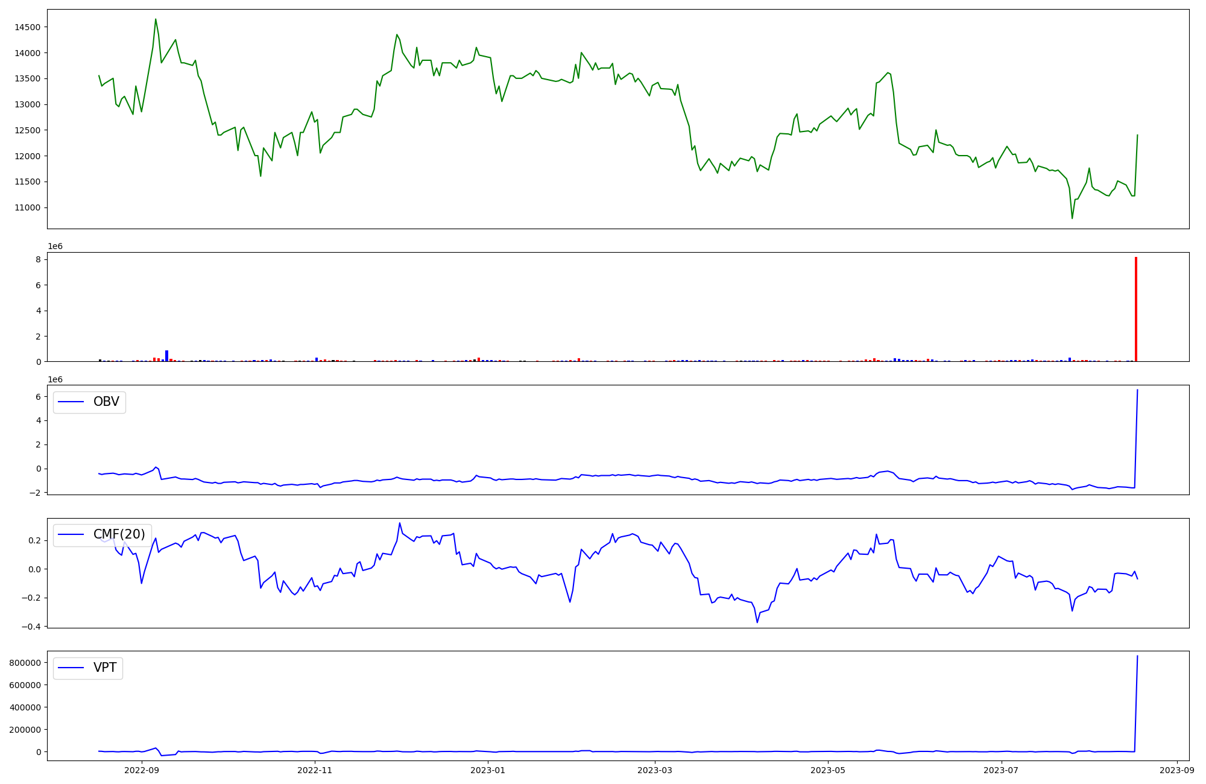
Task: Click the CMF(20) legend label
Action: coord(119,534)
